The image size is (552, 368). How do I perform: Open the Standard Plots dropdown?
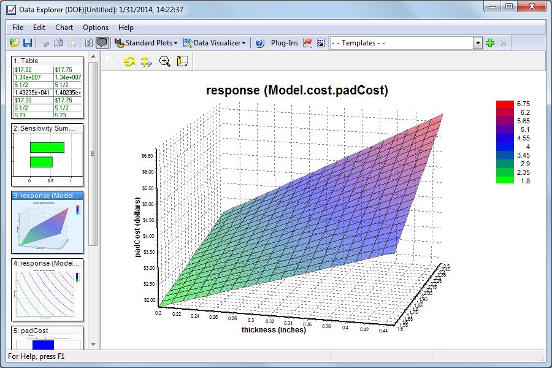[147, 43]
